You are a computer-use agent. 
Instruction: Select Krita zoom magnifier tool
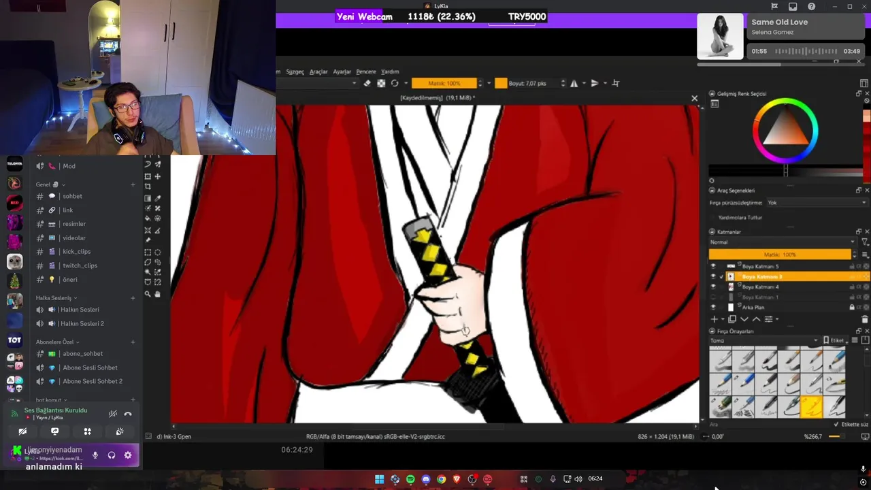coord(148,294)
